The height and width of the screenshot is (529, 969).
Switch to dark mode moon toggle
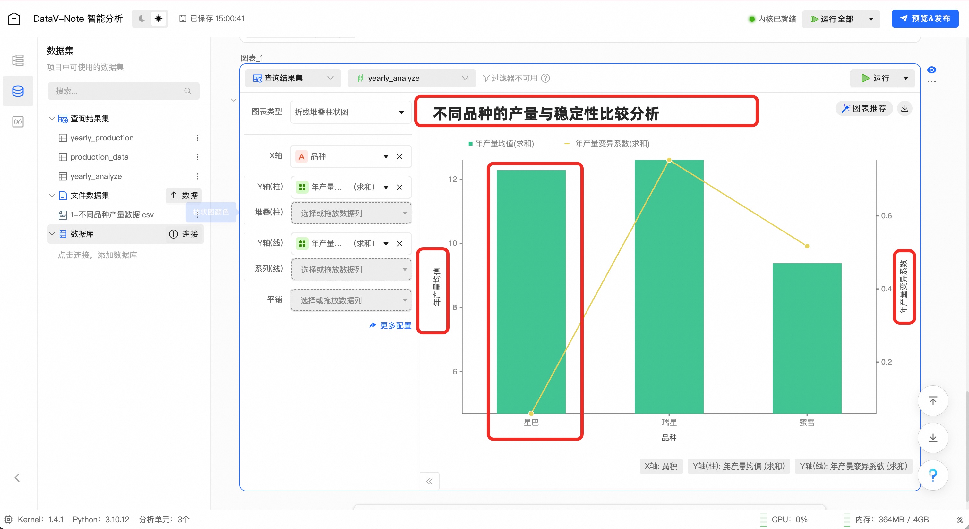142,18
